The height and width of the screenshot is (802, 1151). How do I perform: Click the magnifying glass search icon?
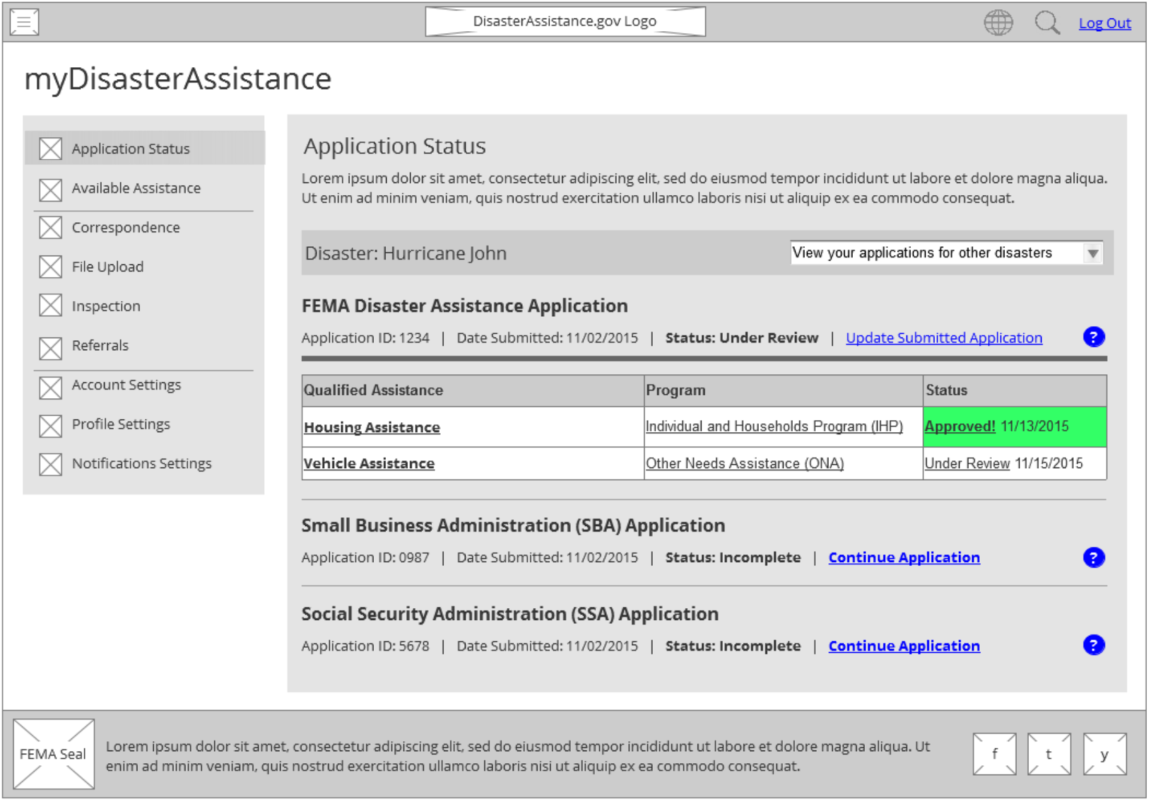pos(1047,23)
